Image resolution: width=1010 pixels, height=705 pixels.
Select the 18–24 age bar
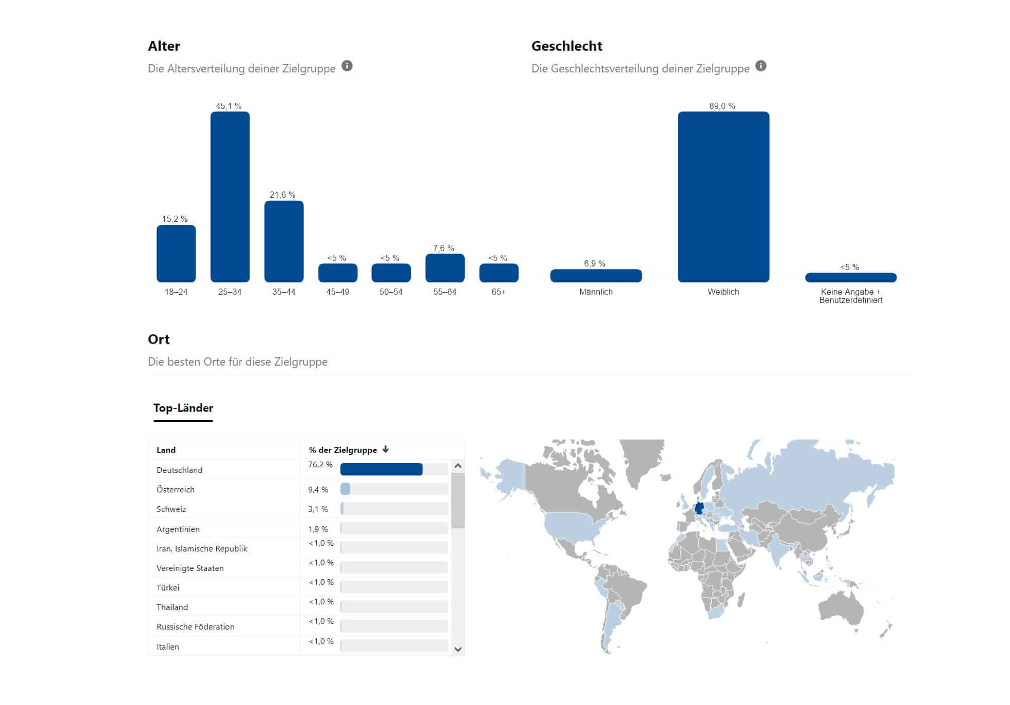coord(176,254)
